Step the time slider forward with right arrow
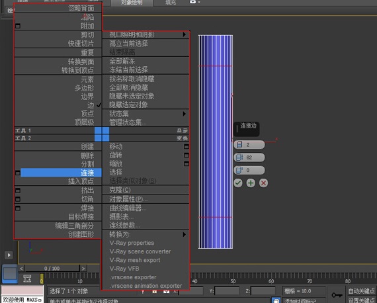377x303 pixels. click(83, 269)
